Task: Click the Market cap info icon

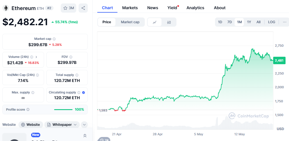Action: coord(54,39)
